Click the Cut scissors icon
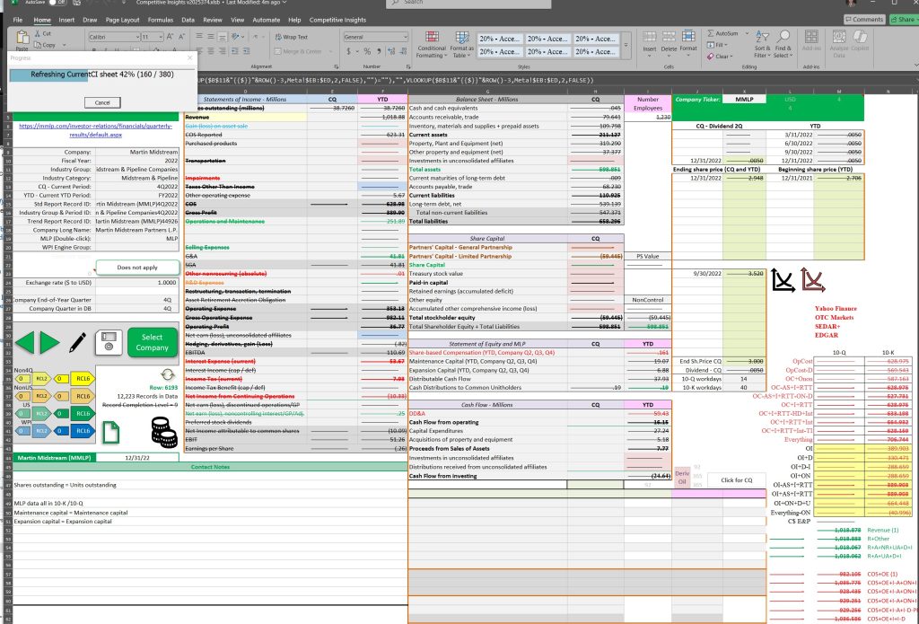 click(x=37, y=33)
